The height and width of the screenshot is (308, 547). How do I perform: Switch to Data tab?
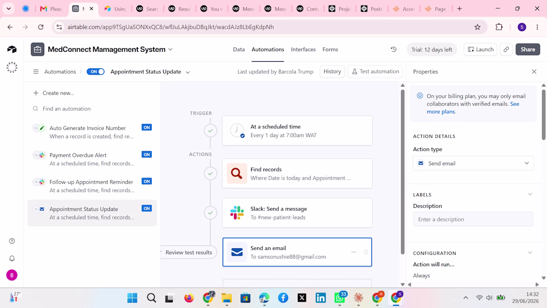[239, 49]
